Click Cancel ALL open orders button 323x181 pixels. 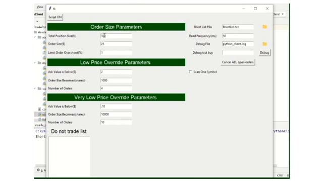click(x=238, y=62)
